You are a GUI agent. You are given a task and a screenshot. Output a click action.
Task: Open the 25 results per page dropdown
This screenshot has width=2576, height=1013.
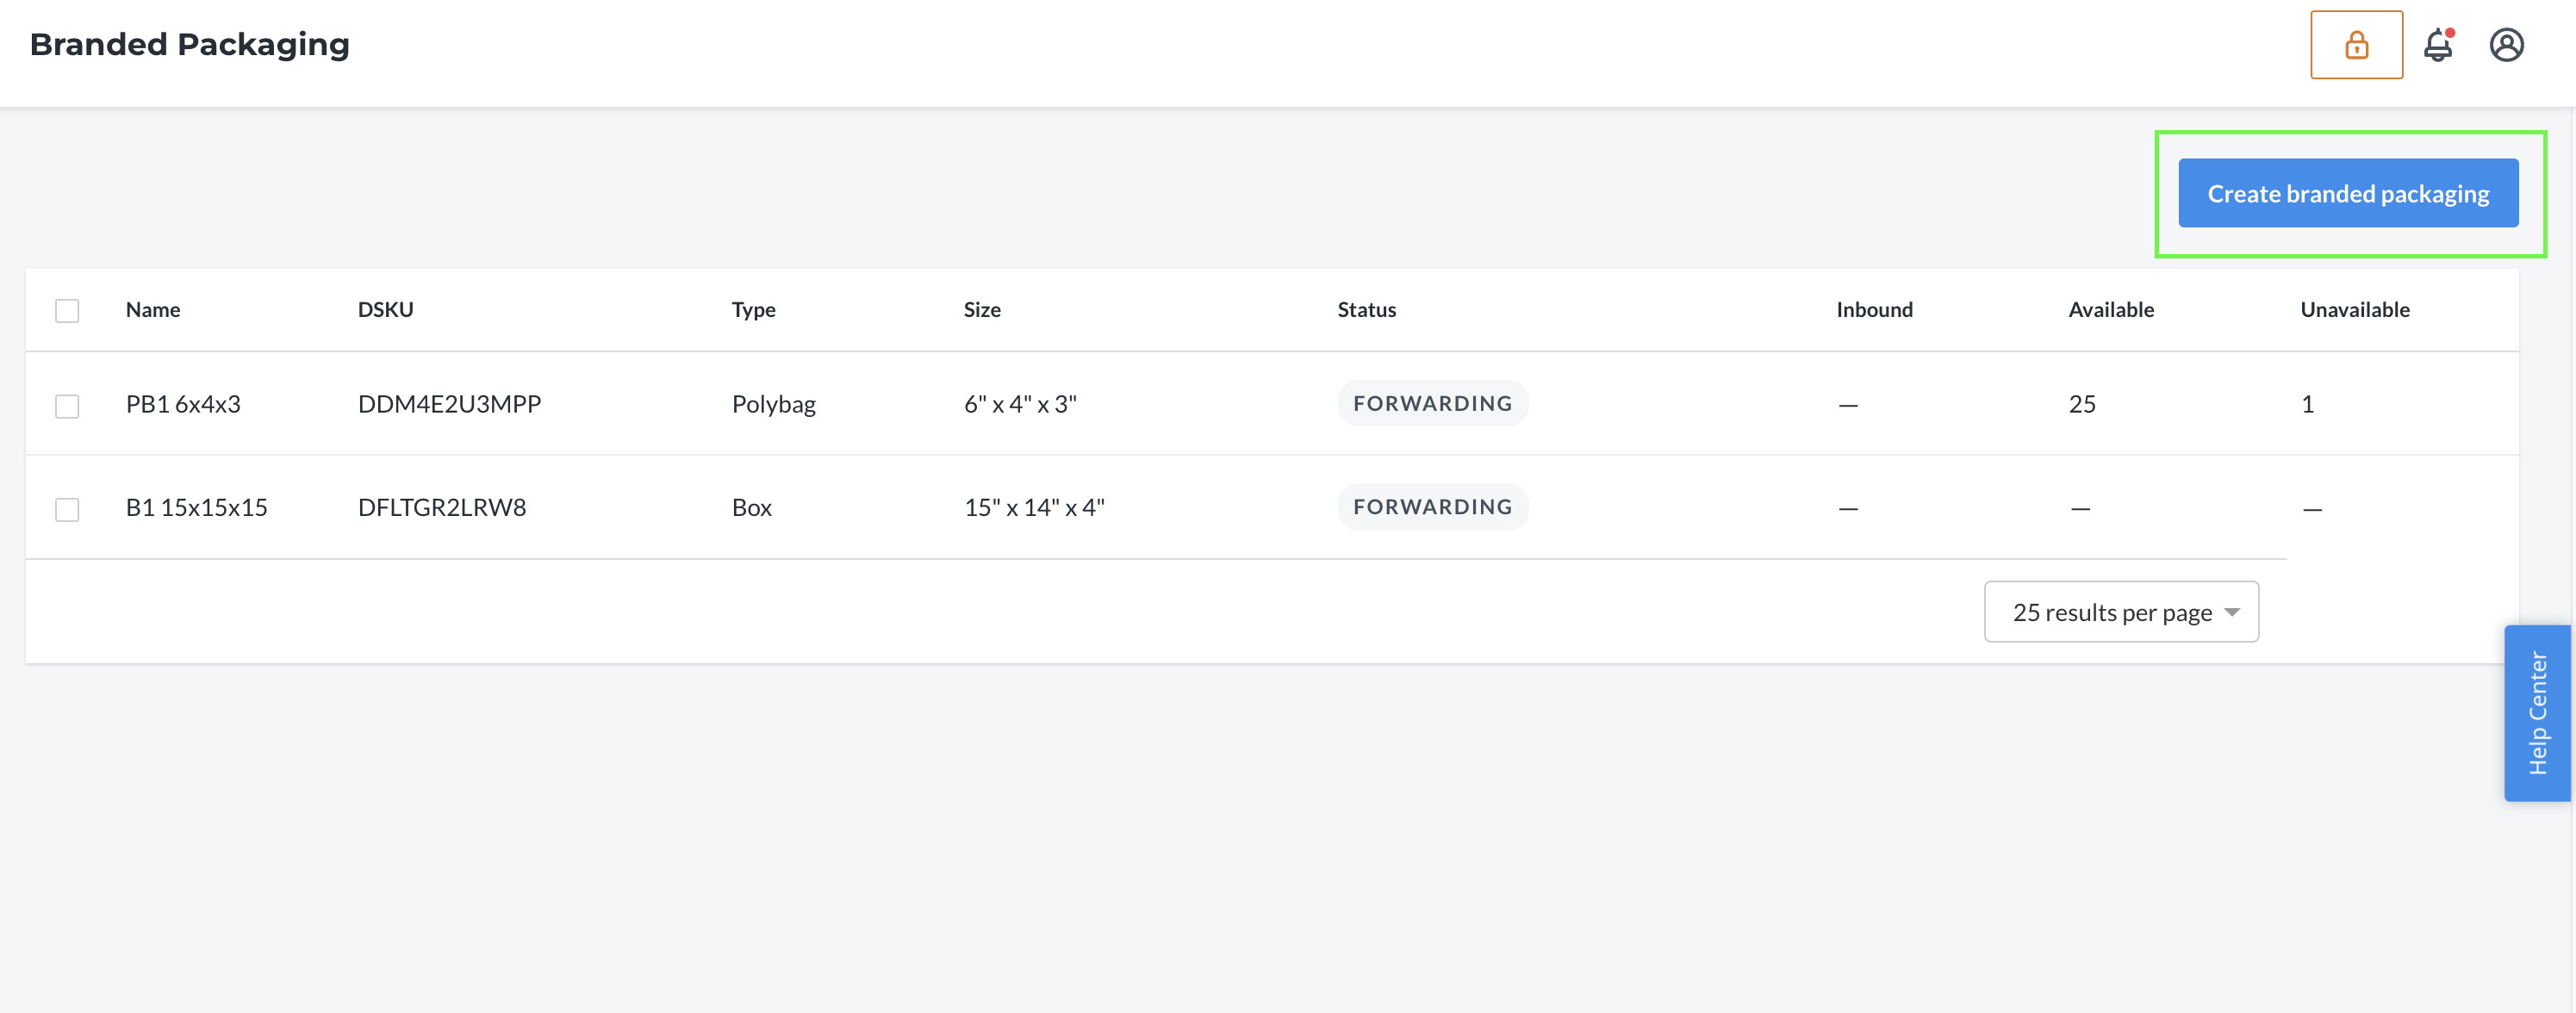tap(2120, 612)
